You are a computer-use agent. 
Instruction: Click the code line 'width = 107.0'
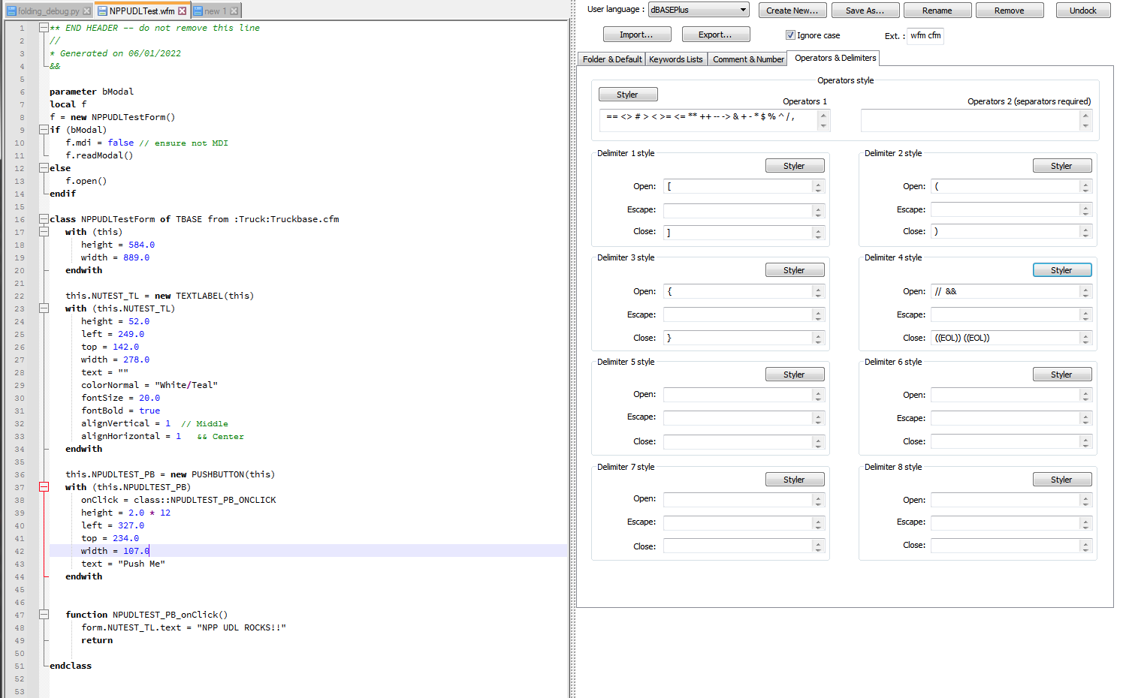point(115,551)
